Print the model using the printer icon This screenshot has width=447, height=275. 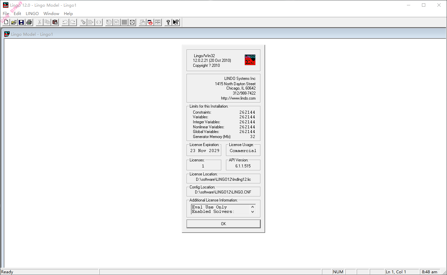29,22
